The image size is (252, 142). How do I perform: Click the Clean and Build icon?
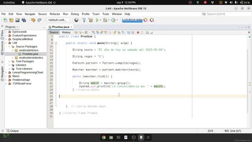[91, 20]
